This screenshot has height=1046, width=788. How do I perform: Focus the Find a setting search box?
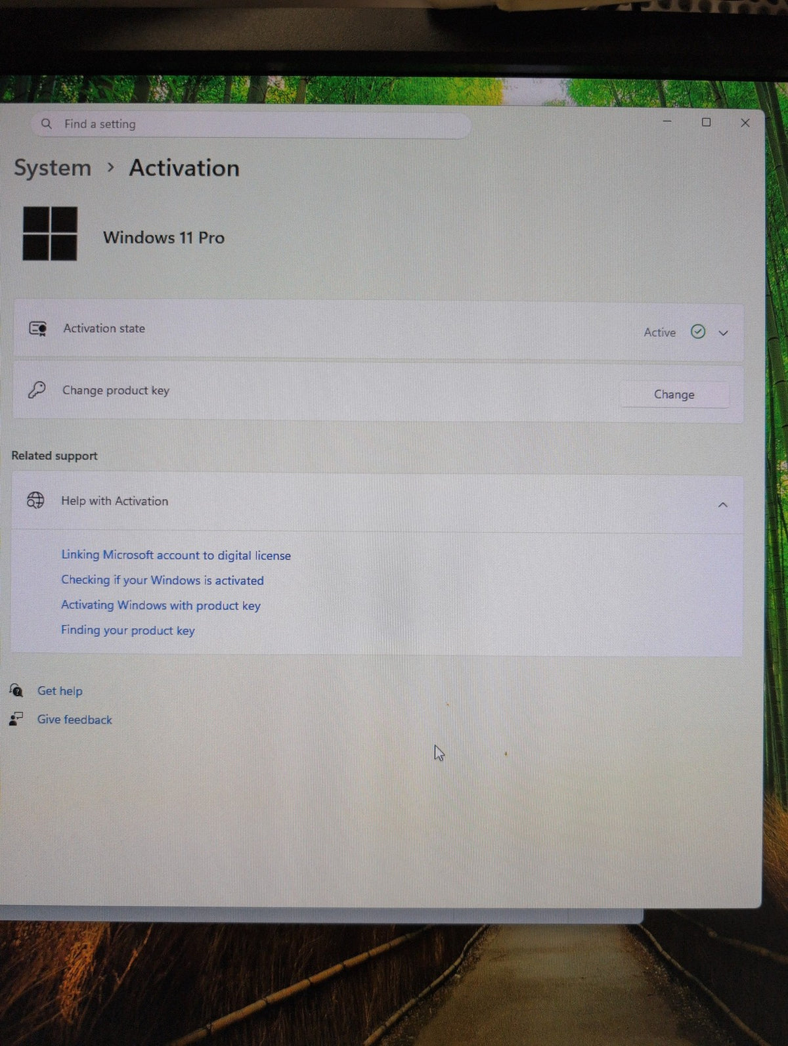(251, 124)
